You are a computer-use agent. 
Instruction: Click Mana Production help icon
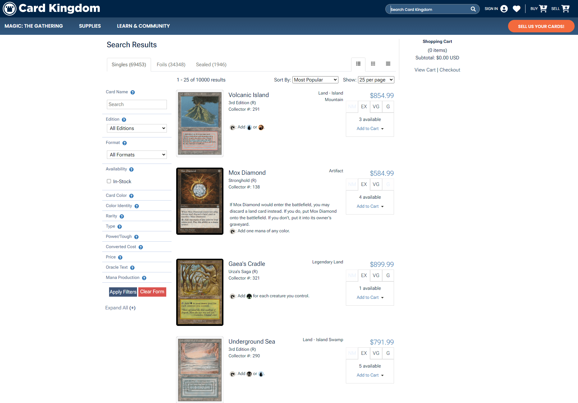coord(144,278)
